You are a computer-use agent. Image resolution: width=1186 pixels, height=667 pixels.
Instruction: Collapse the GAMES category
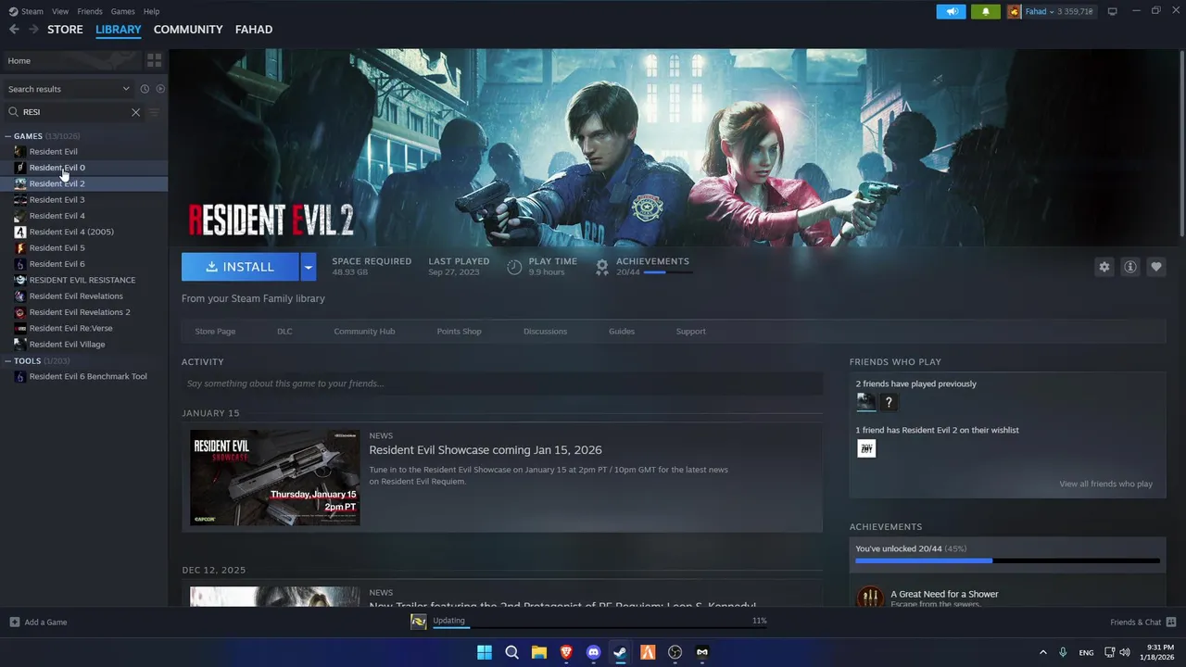point(8,136)
